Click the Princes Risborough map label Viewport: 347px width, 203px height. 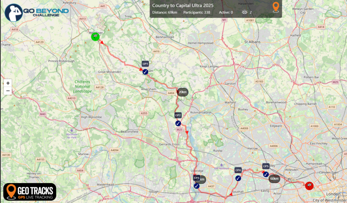click(62, 61)
